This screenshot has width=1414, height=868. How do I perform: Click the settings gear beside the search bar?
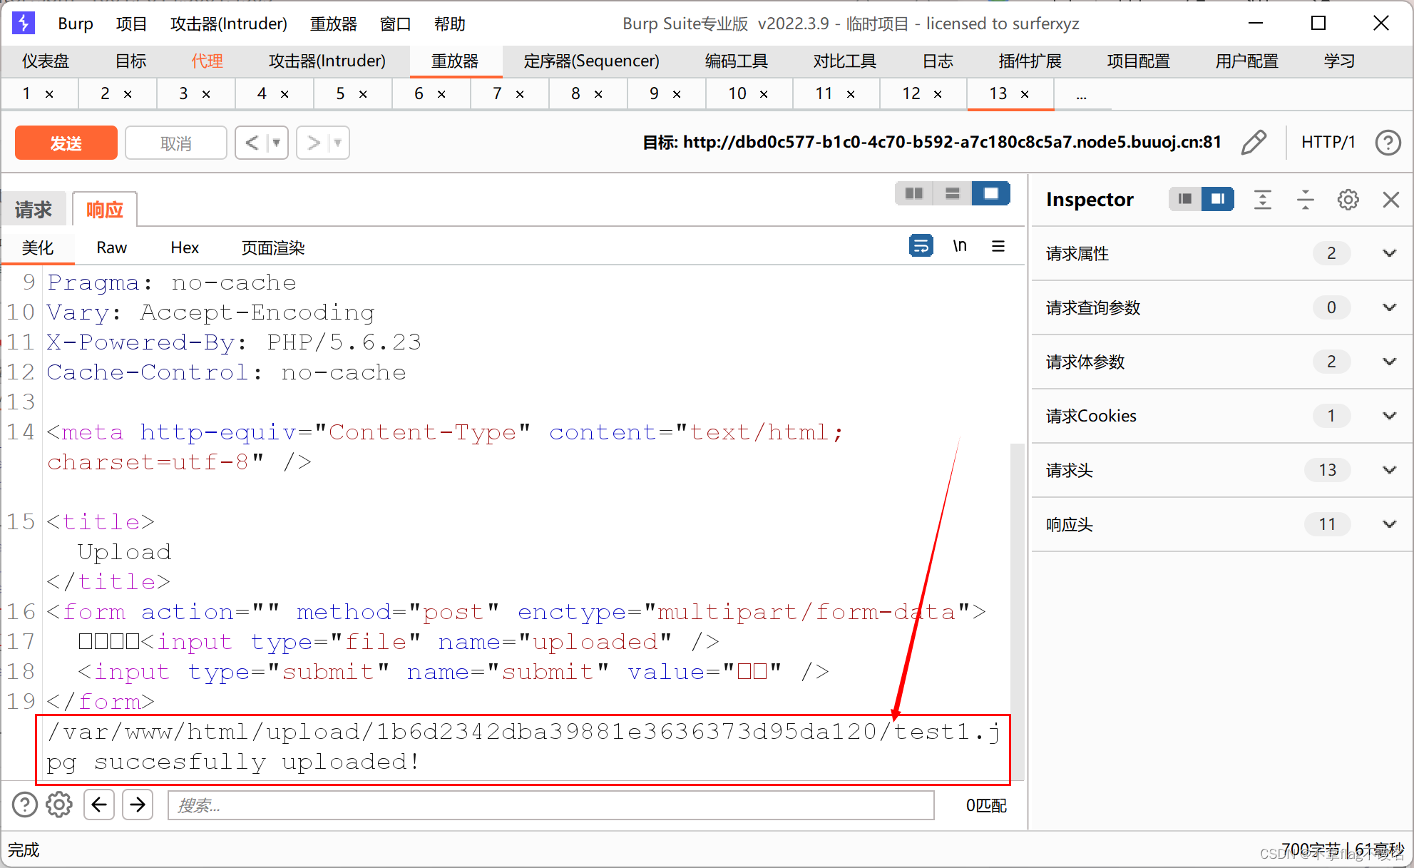59,805
